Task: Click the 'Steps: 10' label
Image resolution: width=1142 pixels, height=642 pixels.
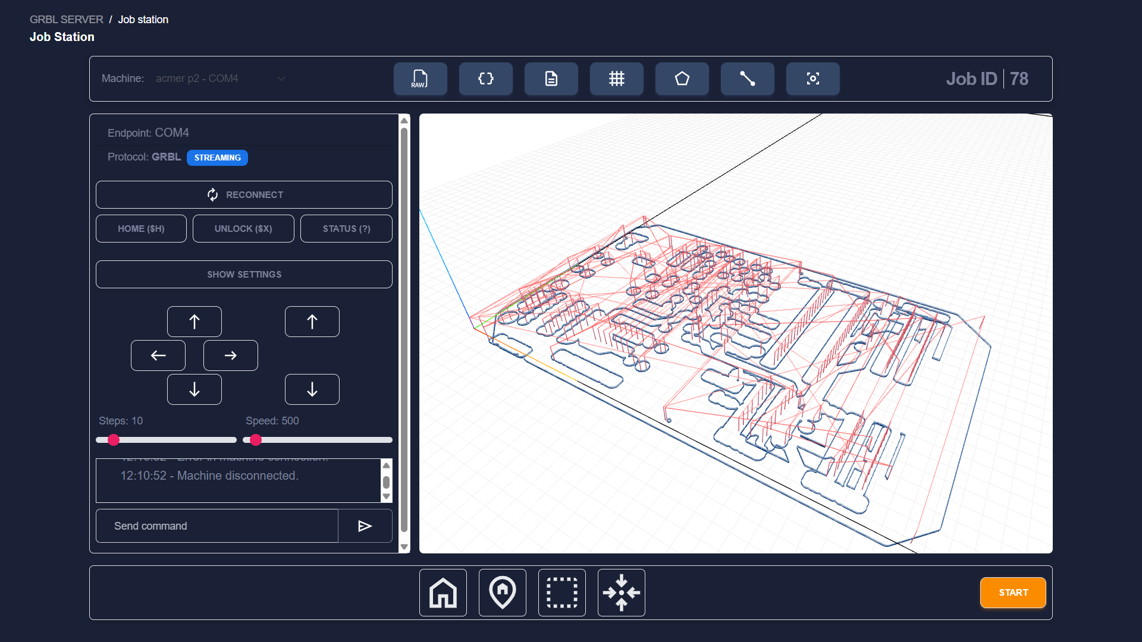Action: click(x=121, y=421)
